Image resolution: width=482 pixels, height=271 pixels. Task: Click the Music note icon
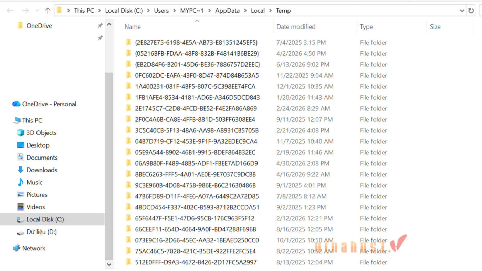click(x=21, y=182)
